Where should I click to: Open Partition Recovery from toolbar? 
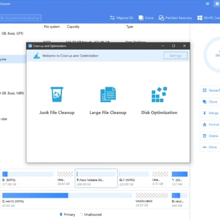175,18
